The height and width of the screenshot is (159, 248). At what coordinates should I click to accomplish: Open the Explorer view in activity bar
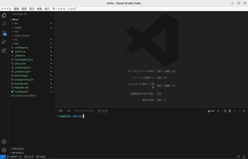4,15
